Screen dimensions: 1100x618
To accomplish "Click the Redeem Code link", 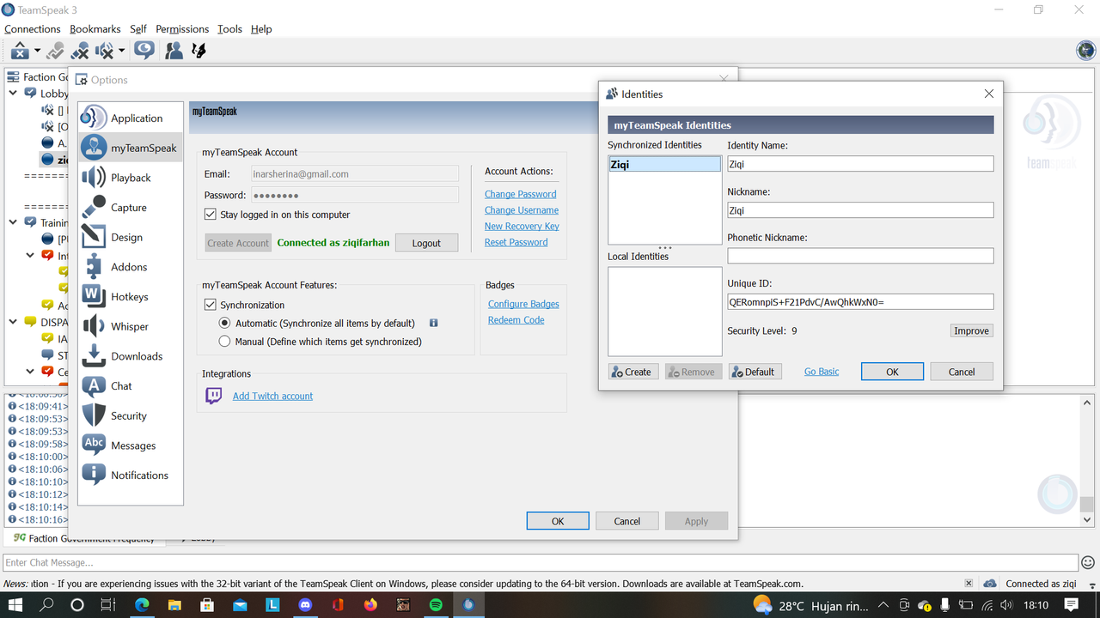I will coord(516,320).
